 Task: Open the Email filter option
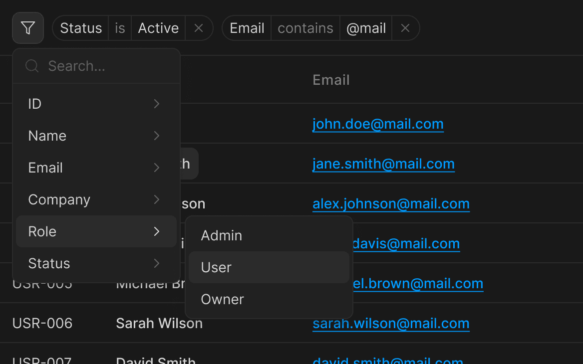(46, 168)
